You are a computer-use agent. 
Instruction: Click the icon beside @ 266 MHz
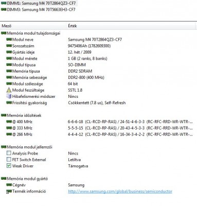point(9,134)
